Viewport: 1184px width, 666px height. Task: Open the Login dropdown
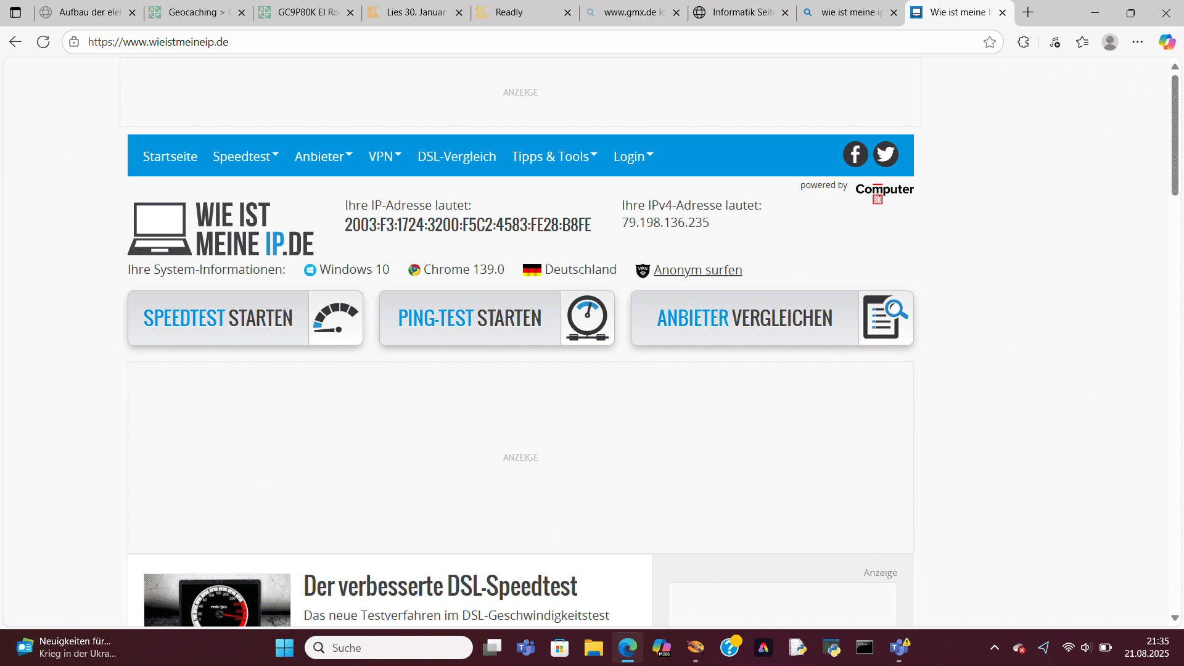tap(633, 157)
